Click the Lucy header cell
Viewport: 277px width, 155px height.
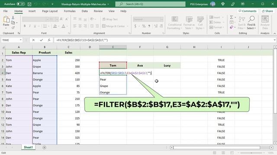click(167, 65)
